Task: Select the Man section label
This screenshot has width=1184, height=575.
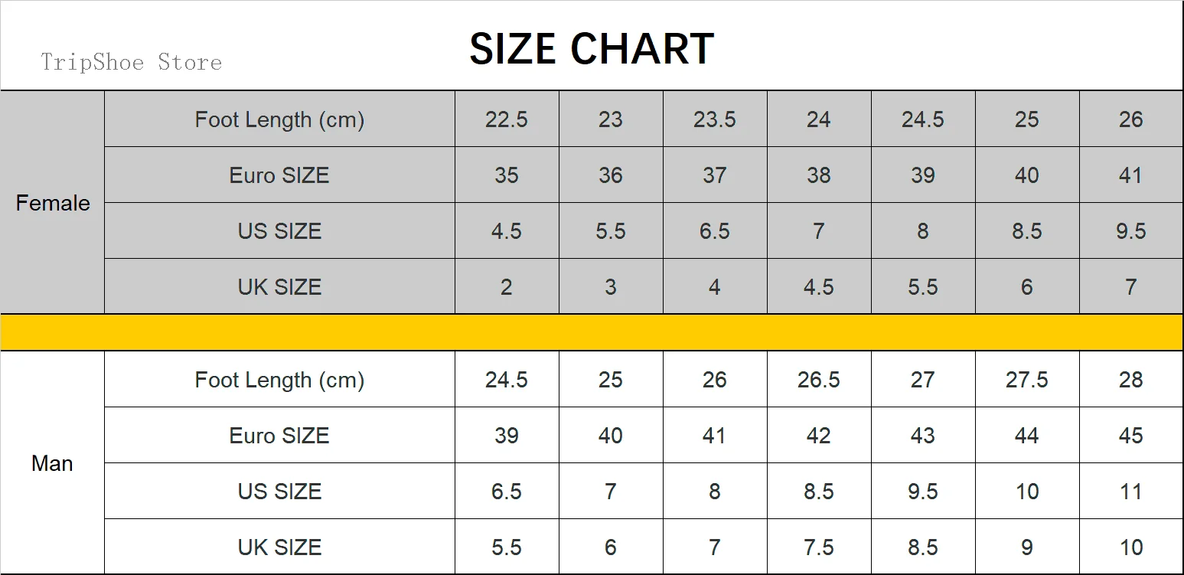Action: [x=52, y=463]
